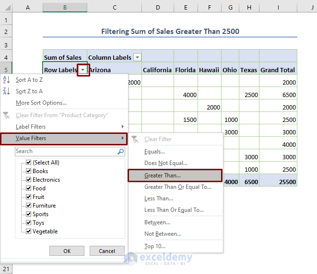
Task: Click the OK button
Action: (x=67, y=251)
